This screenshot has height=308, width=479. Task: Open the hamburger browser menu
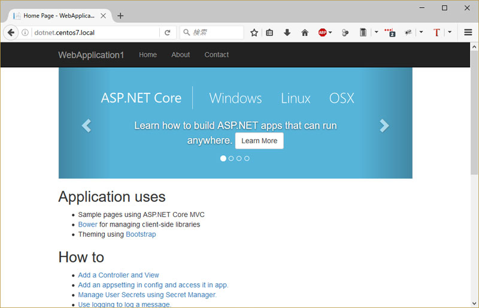tap(468, 32)
